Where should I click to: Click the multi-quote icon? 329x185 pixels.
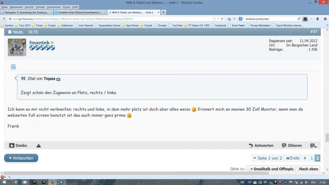(313, 146)
